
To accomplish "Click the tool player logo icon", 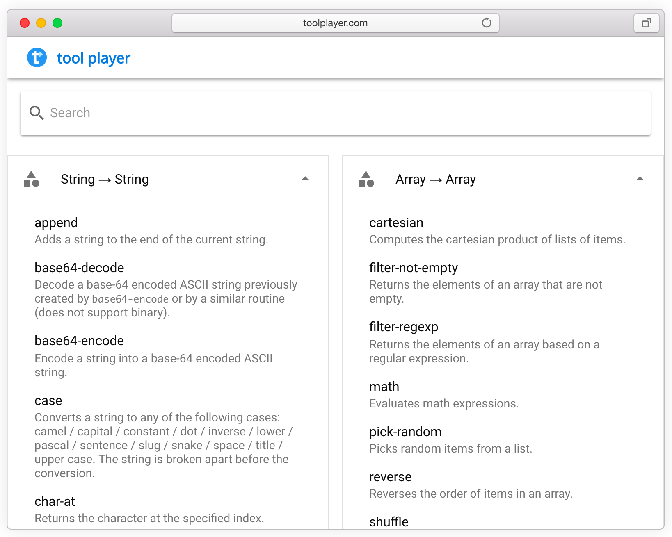I will click(x=37, y=57).
